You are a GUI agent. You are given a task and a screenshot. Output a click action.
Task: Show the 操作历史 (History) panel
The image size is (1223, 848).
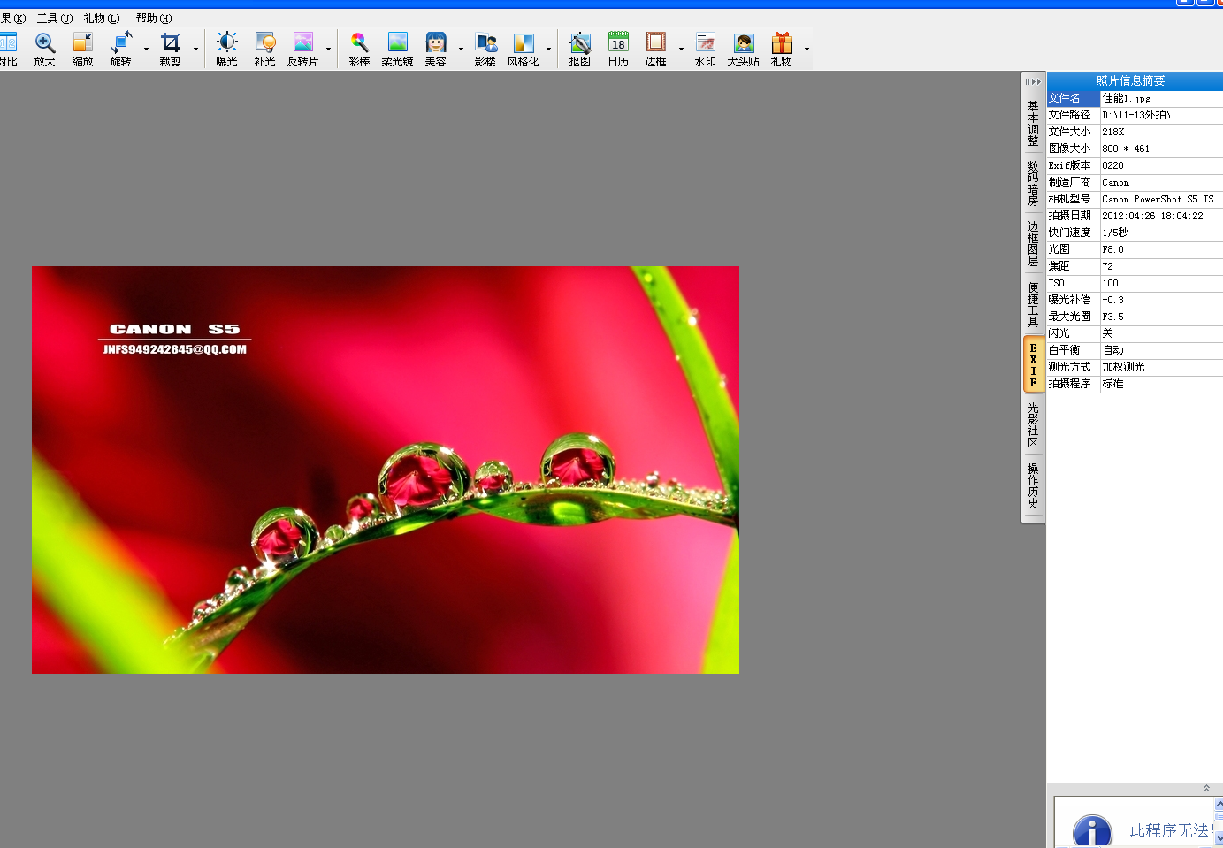point(1032,483)
